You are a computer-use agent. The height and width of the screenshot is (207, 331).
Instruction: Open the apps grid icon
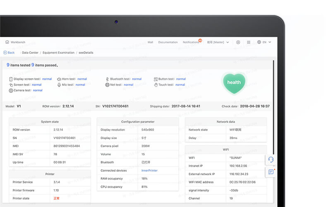[x=249, y=42]
